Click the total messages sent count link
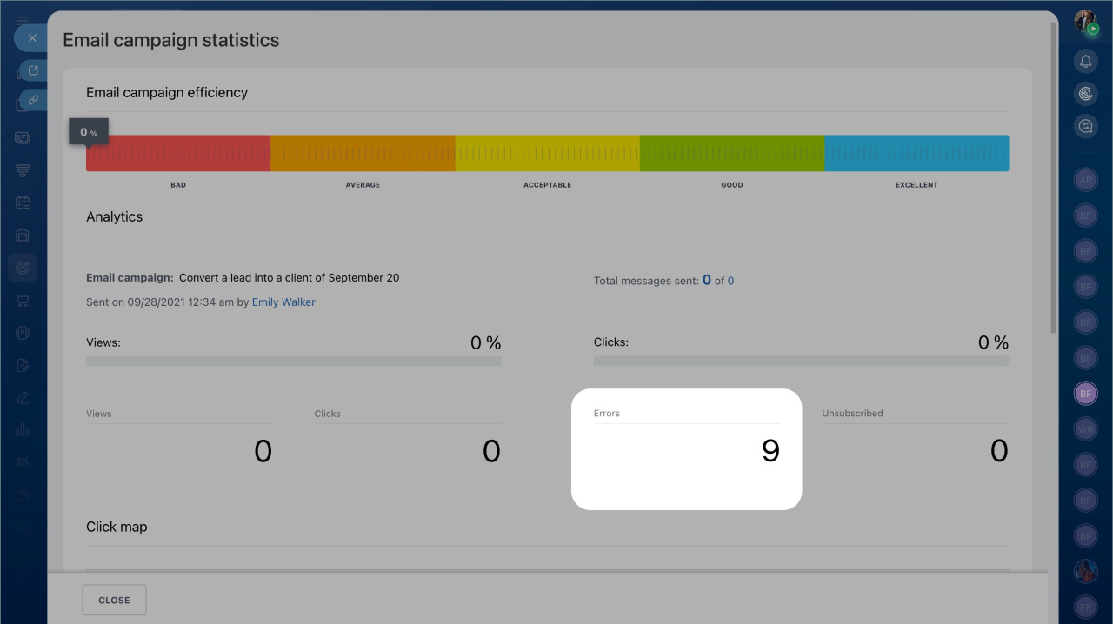 click(707, 281)
